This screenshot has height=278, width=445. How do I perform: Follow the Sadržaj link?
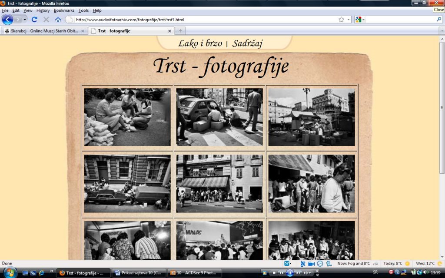click(247, 43)
